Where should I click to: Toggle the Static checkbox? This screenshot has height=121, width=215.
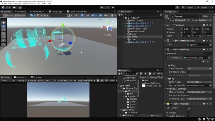(x=201, y=16)
